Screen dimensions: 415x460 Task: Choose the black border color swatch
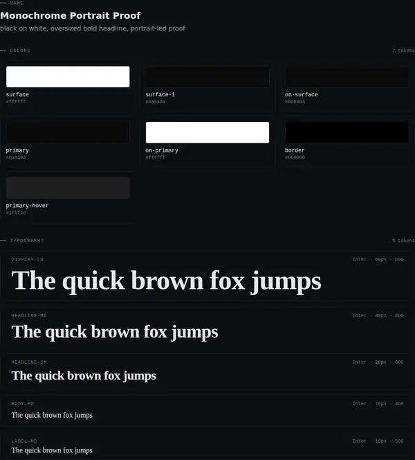tap(347, 132)
